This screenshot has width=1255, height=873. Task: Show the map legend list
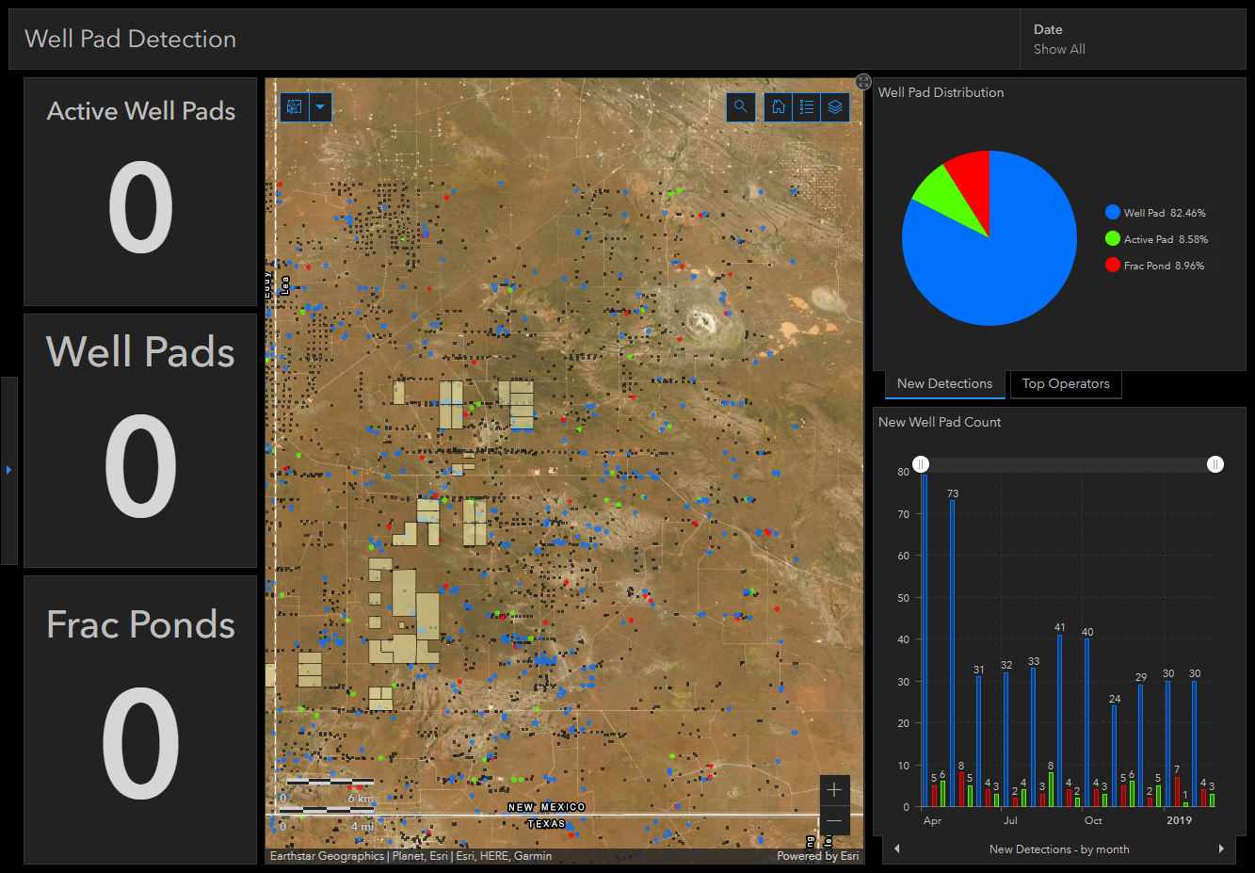pyautogui.click(x=807, y=107)
